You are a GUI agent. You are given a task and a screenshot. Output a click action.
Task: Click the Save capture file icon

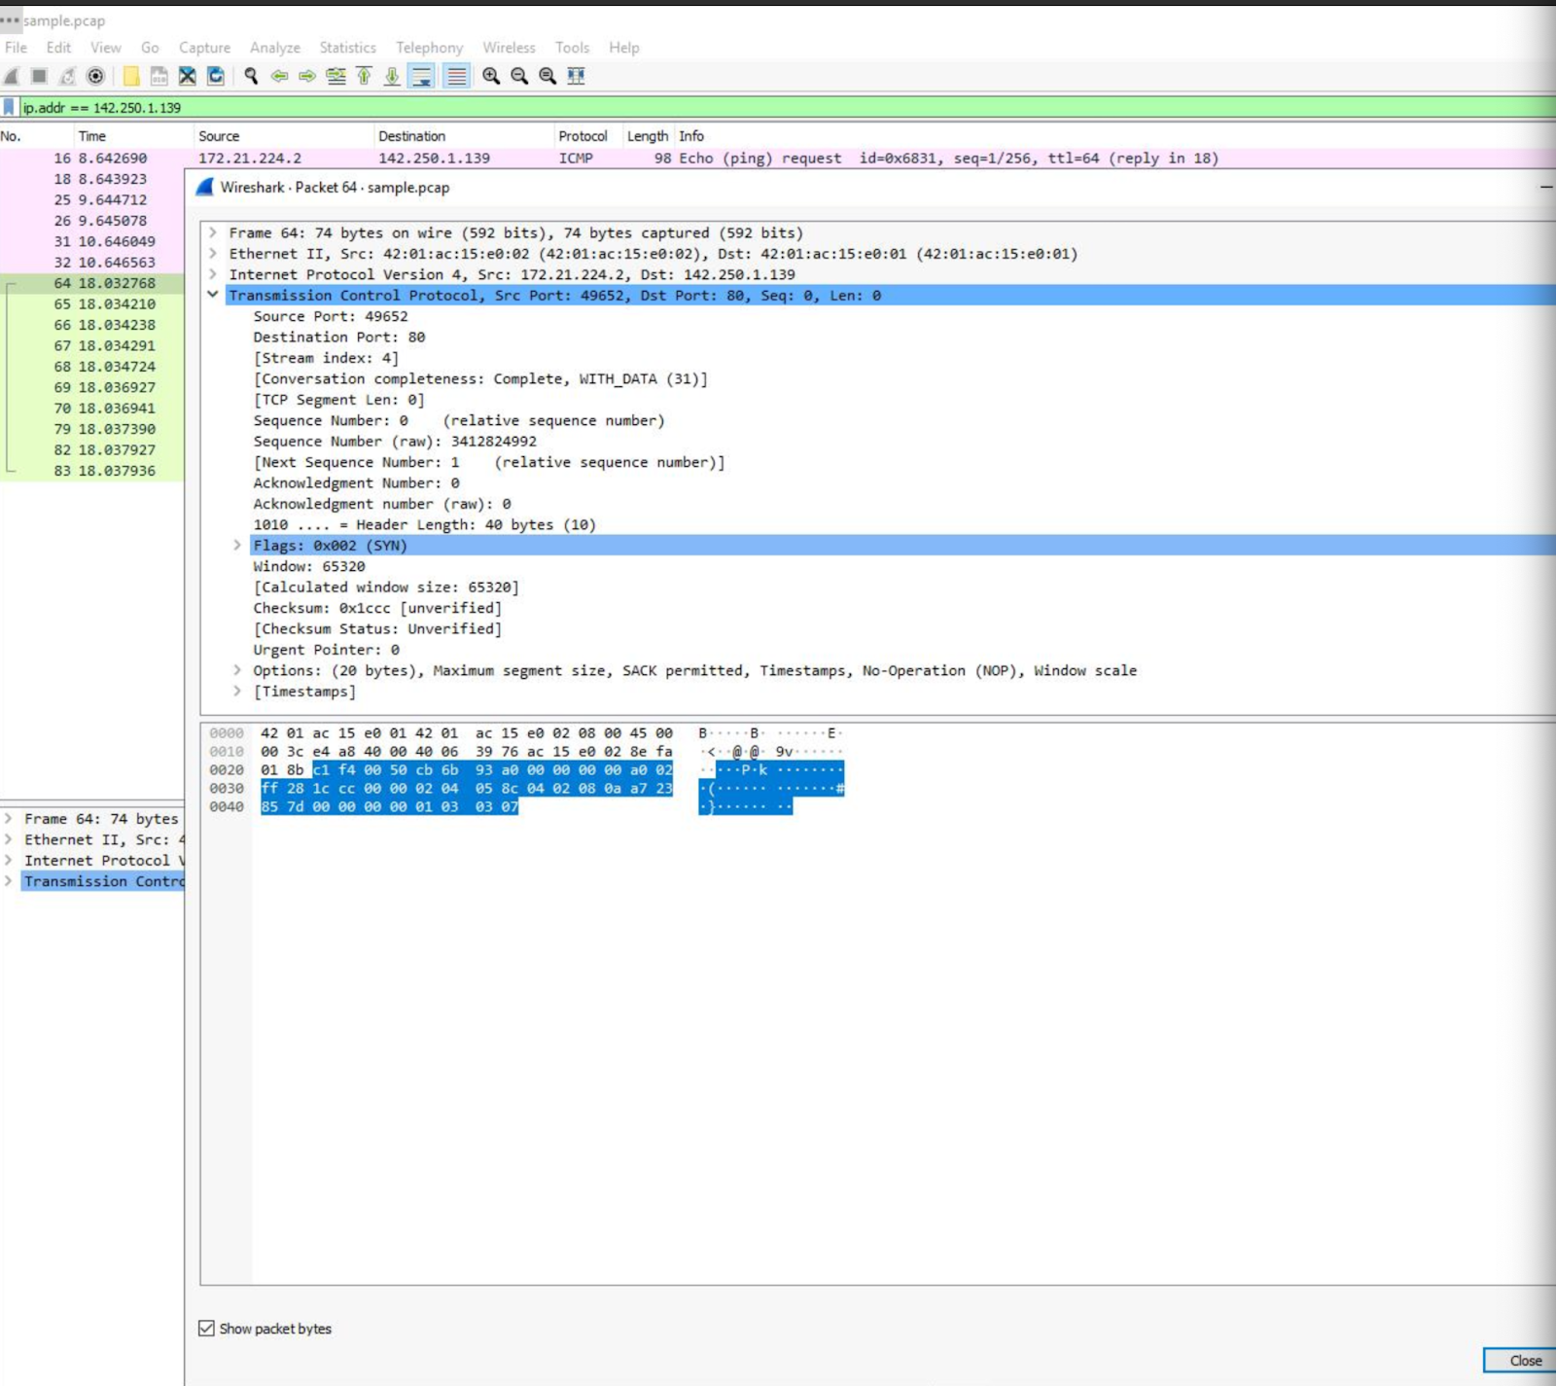coord(159,76)
